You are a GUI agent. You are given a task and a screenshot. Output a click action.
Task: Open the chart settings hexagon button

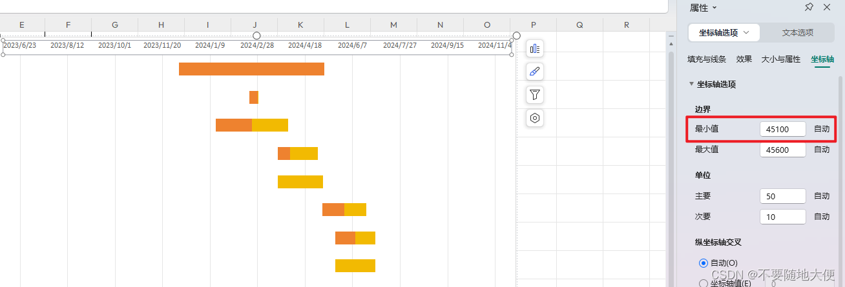[535, 118]
